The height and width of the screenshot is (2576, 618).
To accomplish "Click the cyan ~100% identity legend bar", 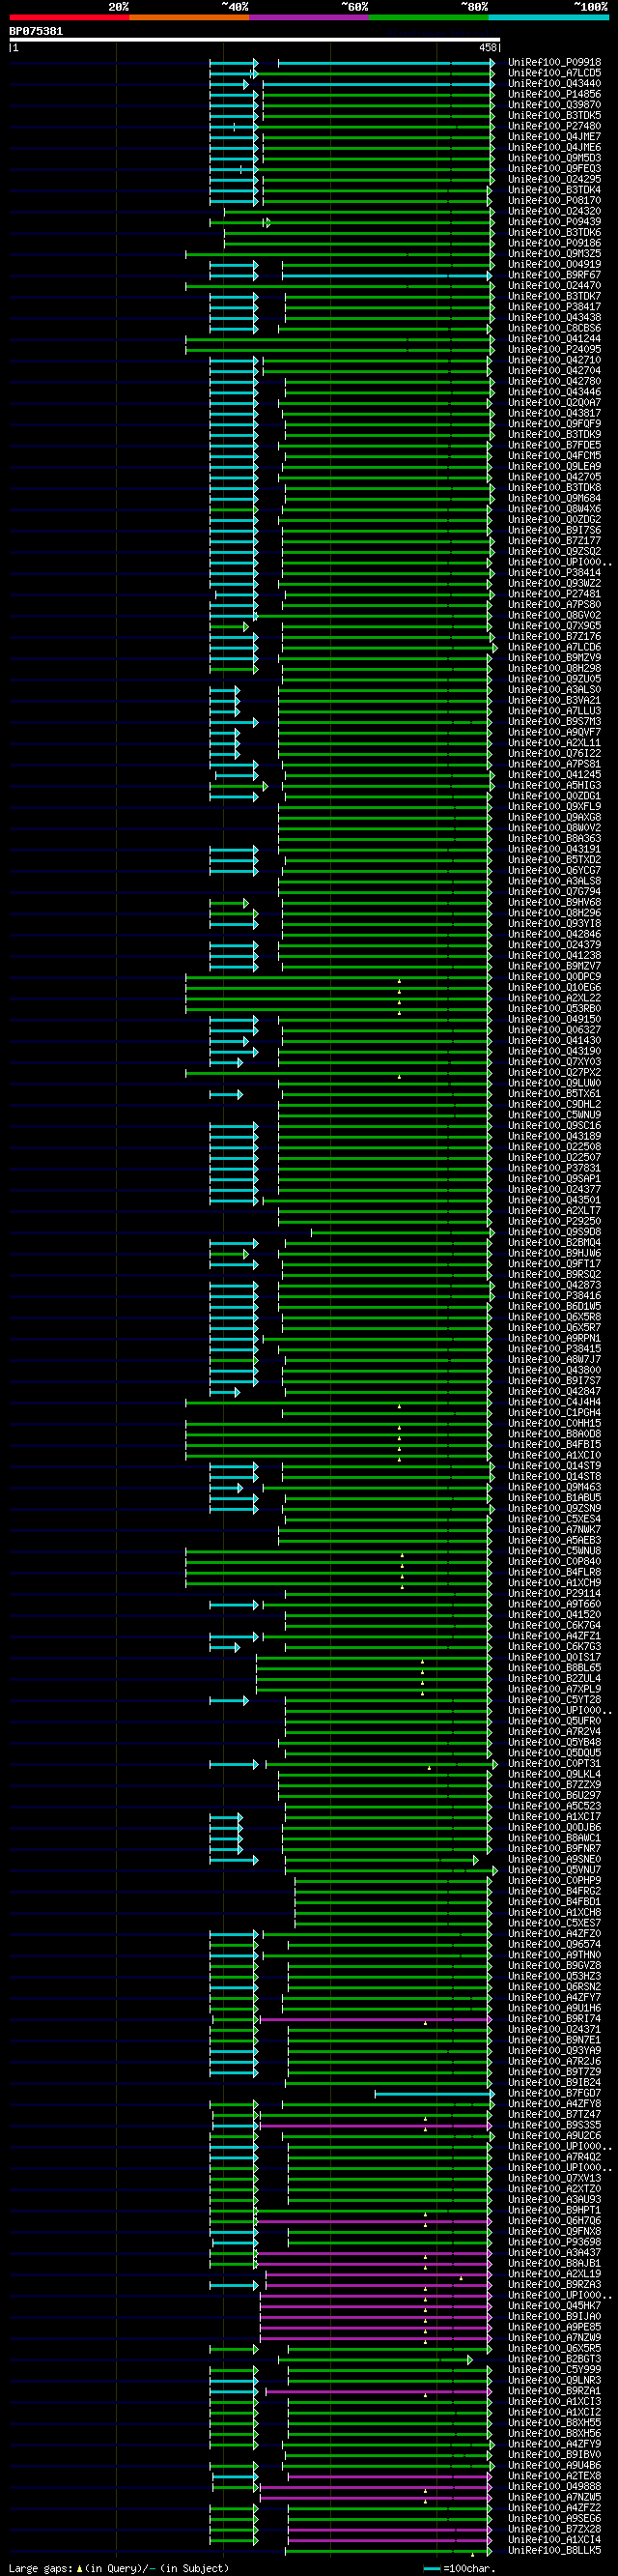I will point(548,17).
